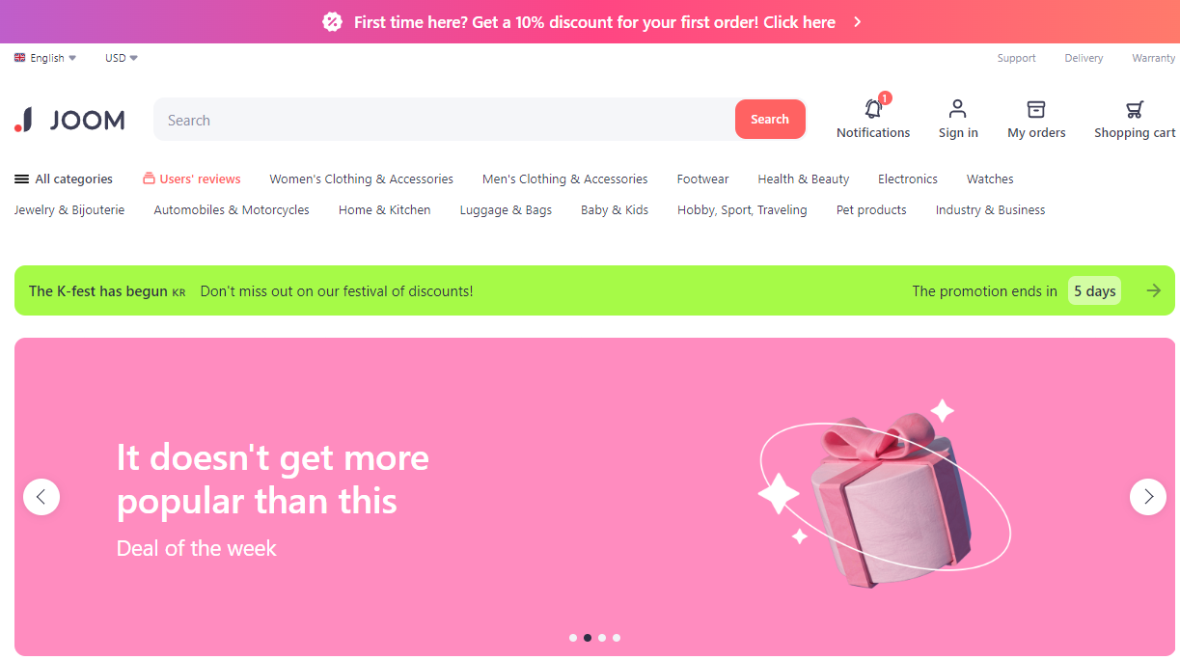Select the third carousel dot indicator

coord(602,638)
